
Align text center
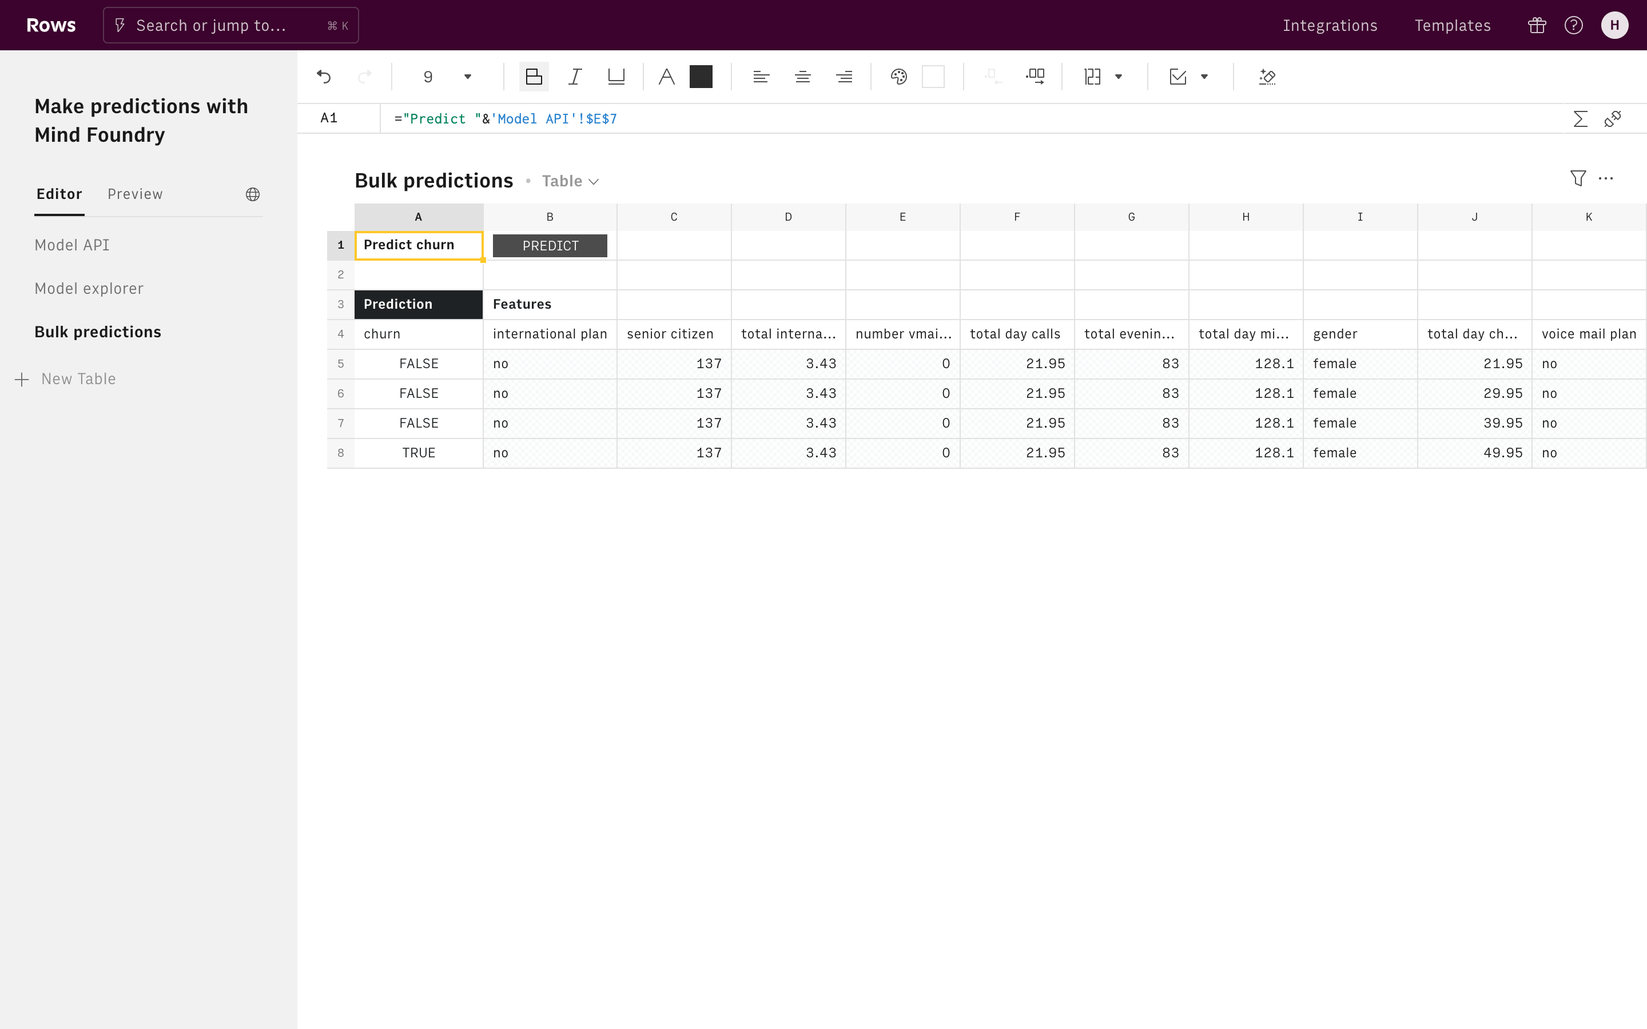point(803,77)
